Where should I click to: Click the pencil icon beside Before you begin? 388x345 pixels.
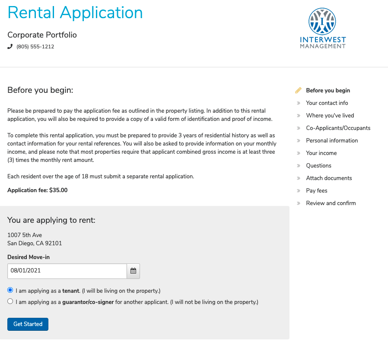(298, 91)
